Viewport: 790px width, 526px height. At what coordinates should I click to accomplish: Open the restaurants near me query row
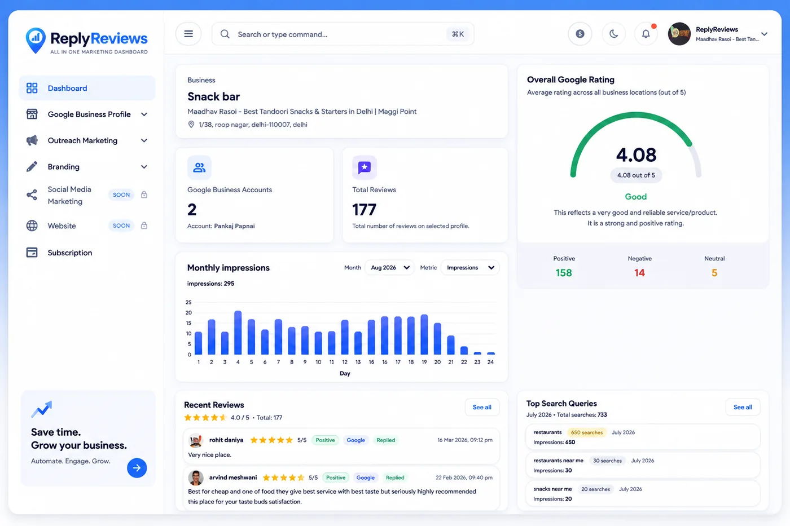tap(643, 465)
